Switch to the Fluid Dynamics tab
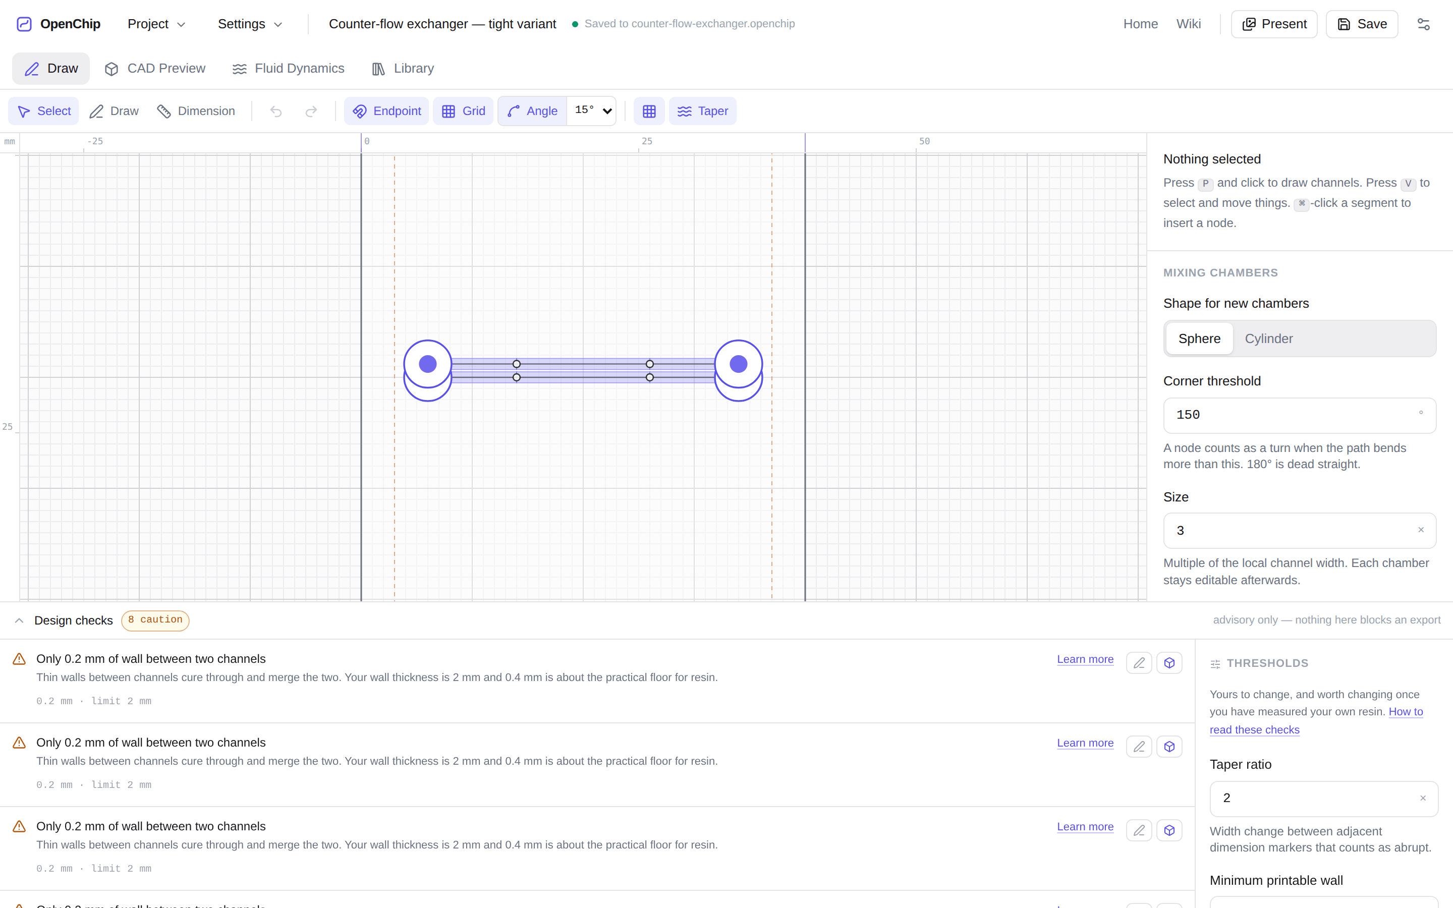This screenshot has width=1453, height=908. [x=288, y=69]
